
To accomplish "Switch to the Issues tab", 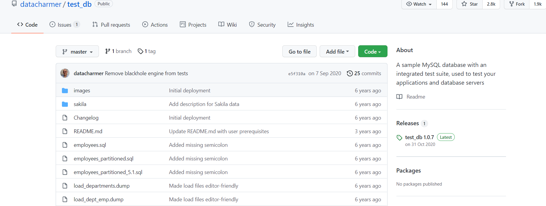I will pyautogui.click(x=64, y=25).
